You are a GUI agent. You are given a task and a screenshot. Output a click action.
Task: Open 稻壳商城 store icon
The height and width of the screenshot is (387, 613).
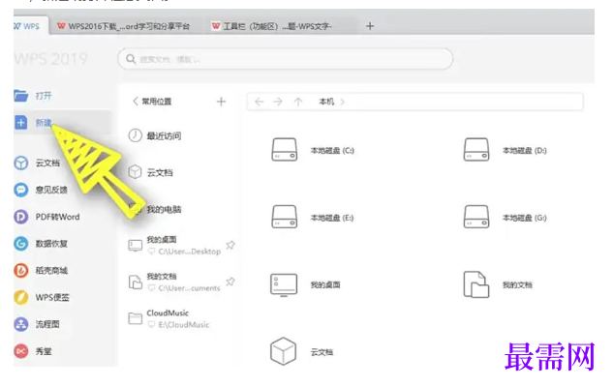point(20,270)
